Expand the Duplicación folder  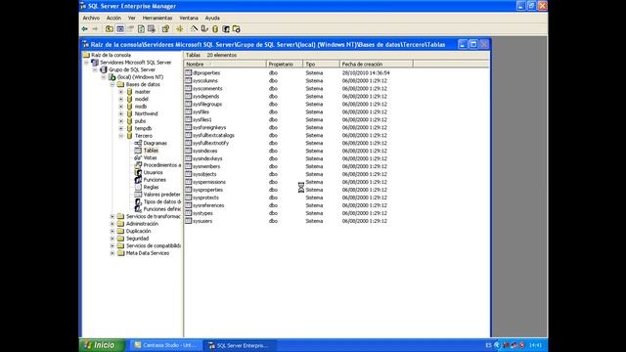(x=112, y=231)
